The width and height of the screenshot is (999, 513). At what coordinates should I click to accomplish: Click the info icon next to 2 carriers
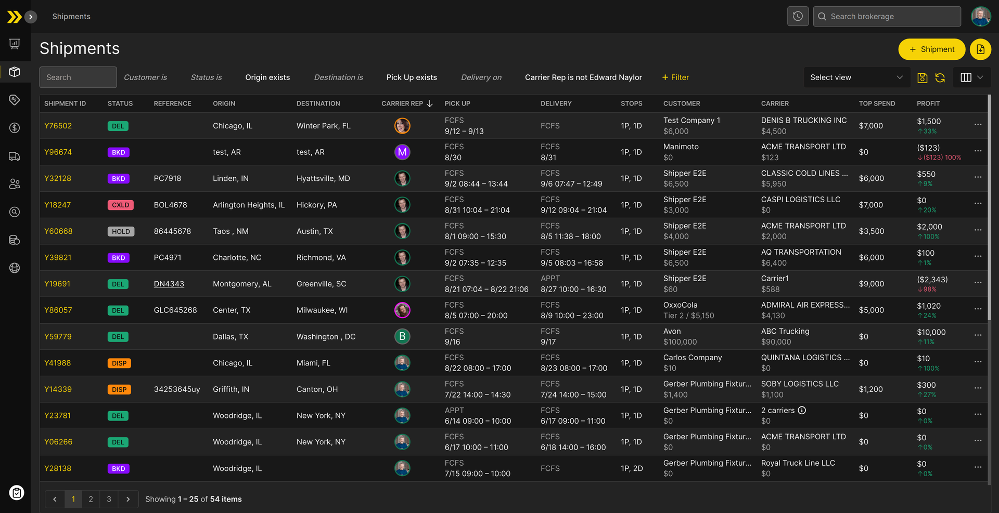point(802,410)
